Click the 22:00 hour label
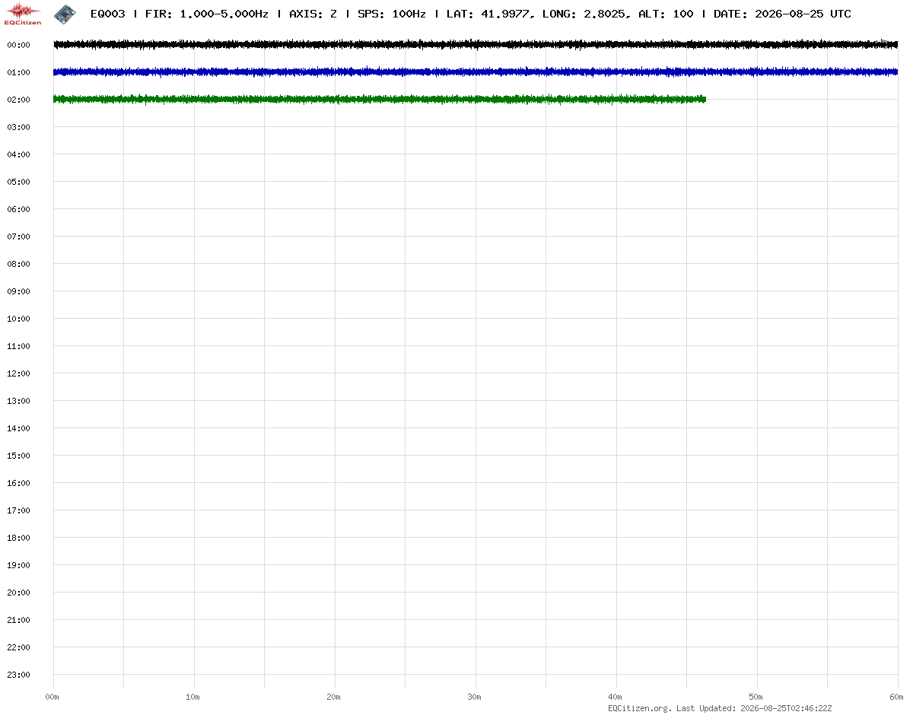This screenshot has width=913, height=715. tap(18, 647)
